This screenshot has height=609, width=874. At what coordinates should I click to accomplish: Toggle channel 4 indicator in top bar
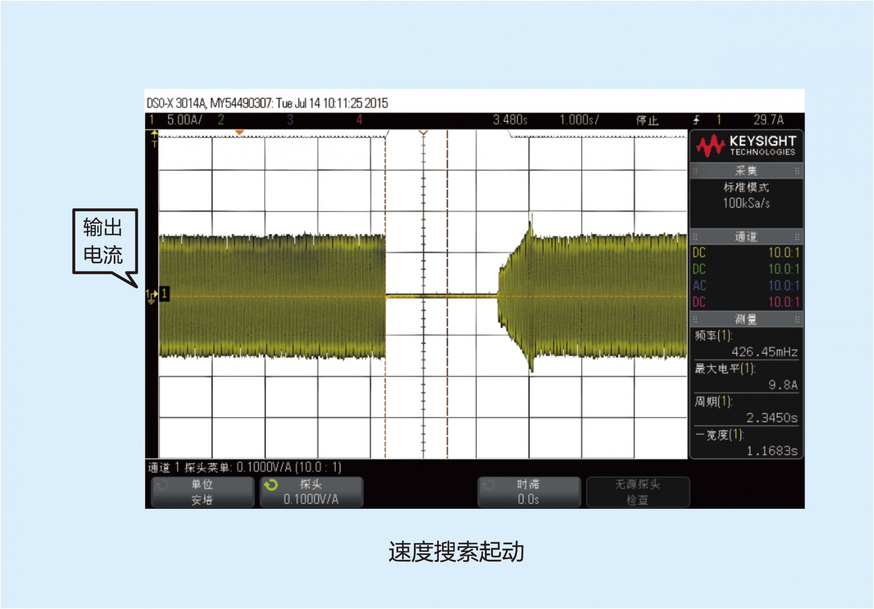pos(359,120)
